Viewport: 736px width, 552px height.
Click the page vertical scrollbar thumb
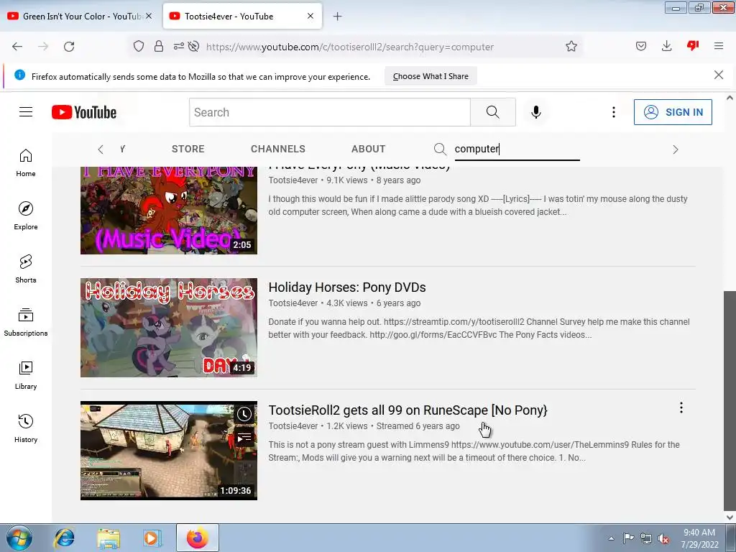[x=730, y=400]
